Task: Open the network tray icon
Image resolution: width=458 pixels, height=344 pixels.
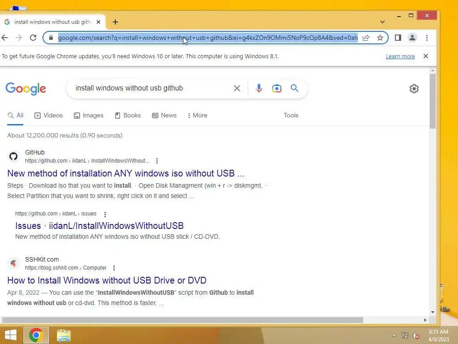Action: click(x=405, y=335)
